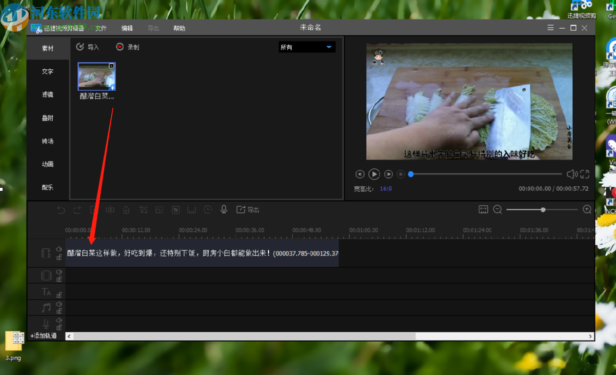Click timeline scrollbar left arrow
The height and width of the screenshot is (375, 616).
[x=69, y=337]
